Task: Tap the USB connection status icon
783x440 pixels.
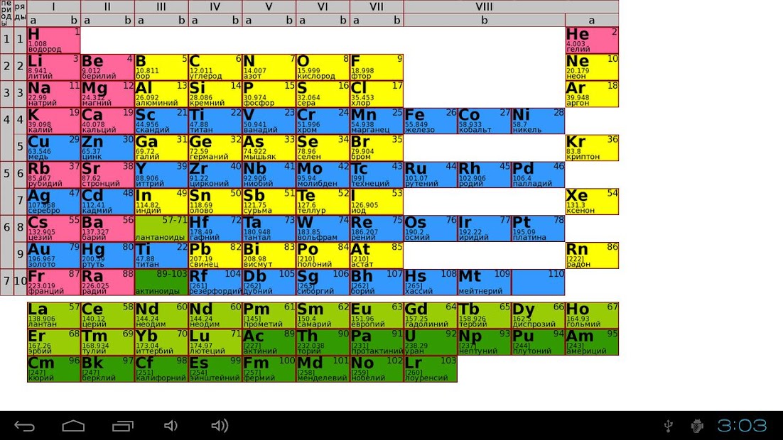Action: click(x=669, y=426)
